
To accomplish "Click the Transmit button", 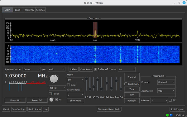I will (132, 77).
